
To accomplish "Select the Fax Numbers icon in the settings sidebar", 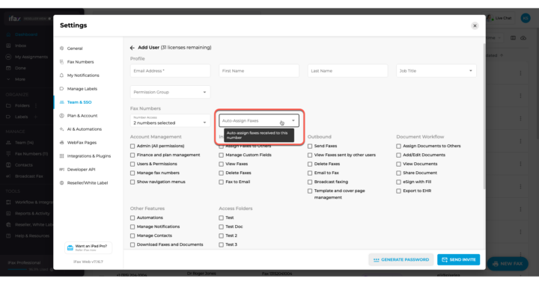I will 62,62.
